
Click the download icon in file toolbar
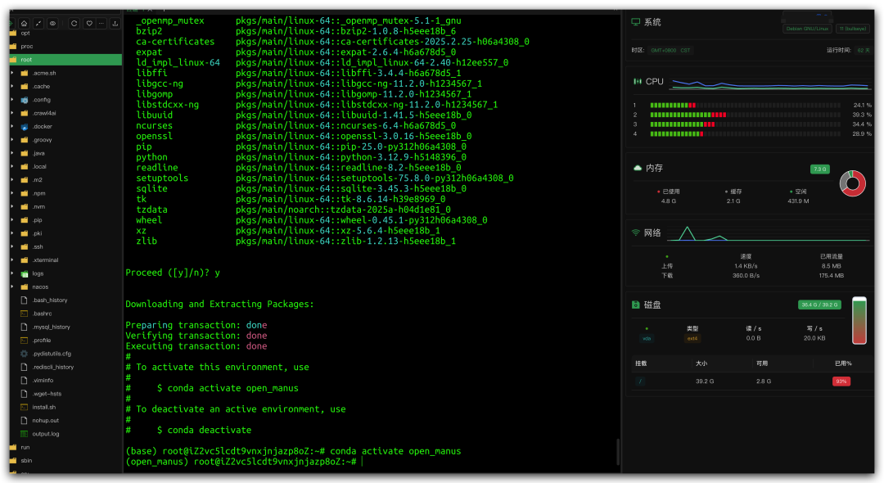point(115,24)
